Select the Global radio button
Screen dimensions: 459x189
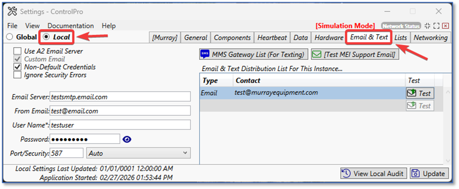pos(10,37)
